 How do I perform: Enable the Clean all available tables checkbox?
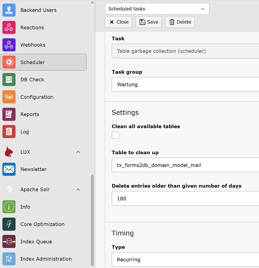click(x=115, y=135)
